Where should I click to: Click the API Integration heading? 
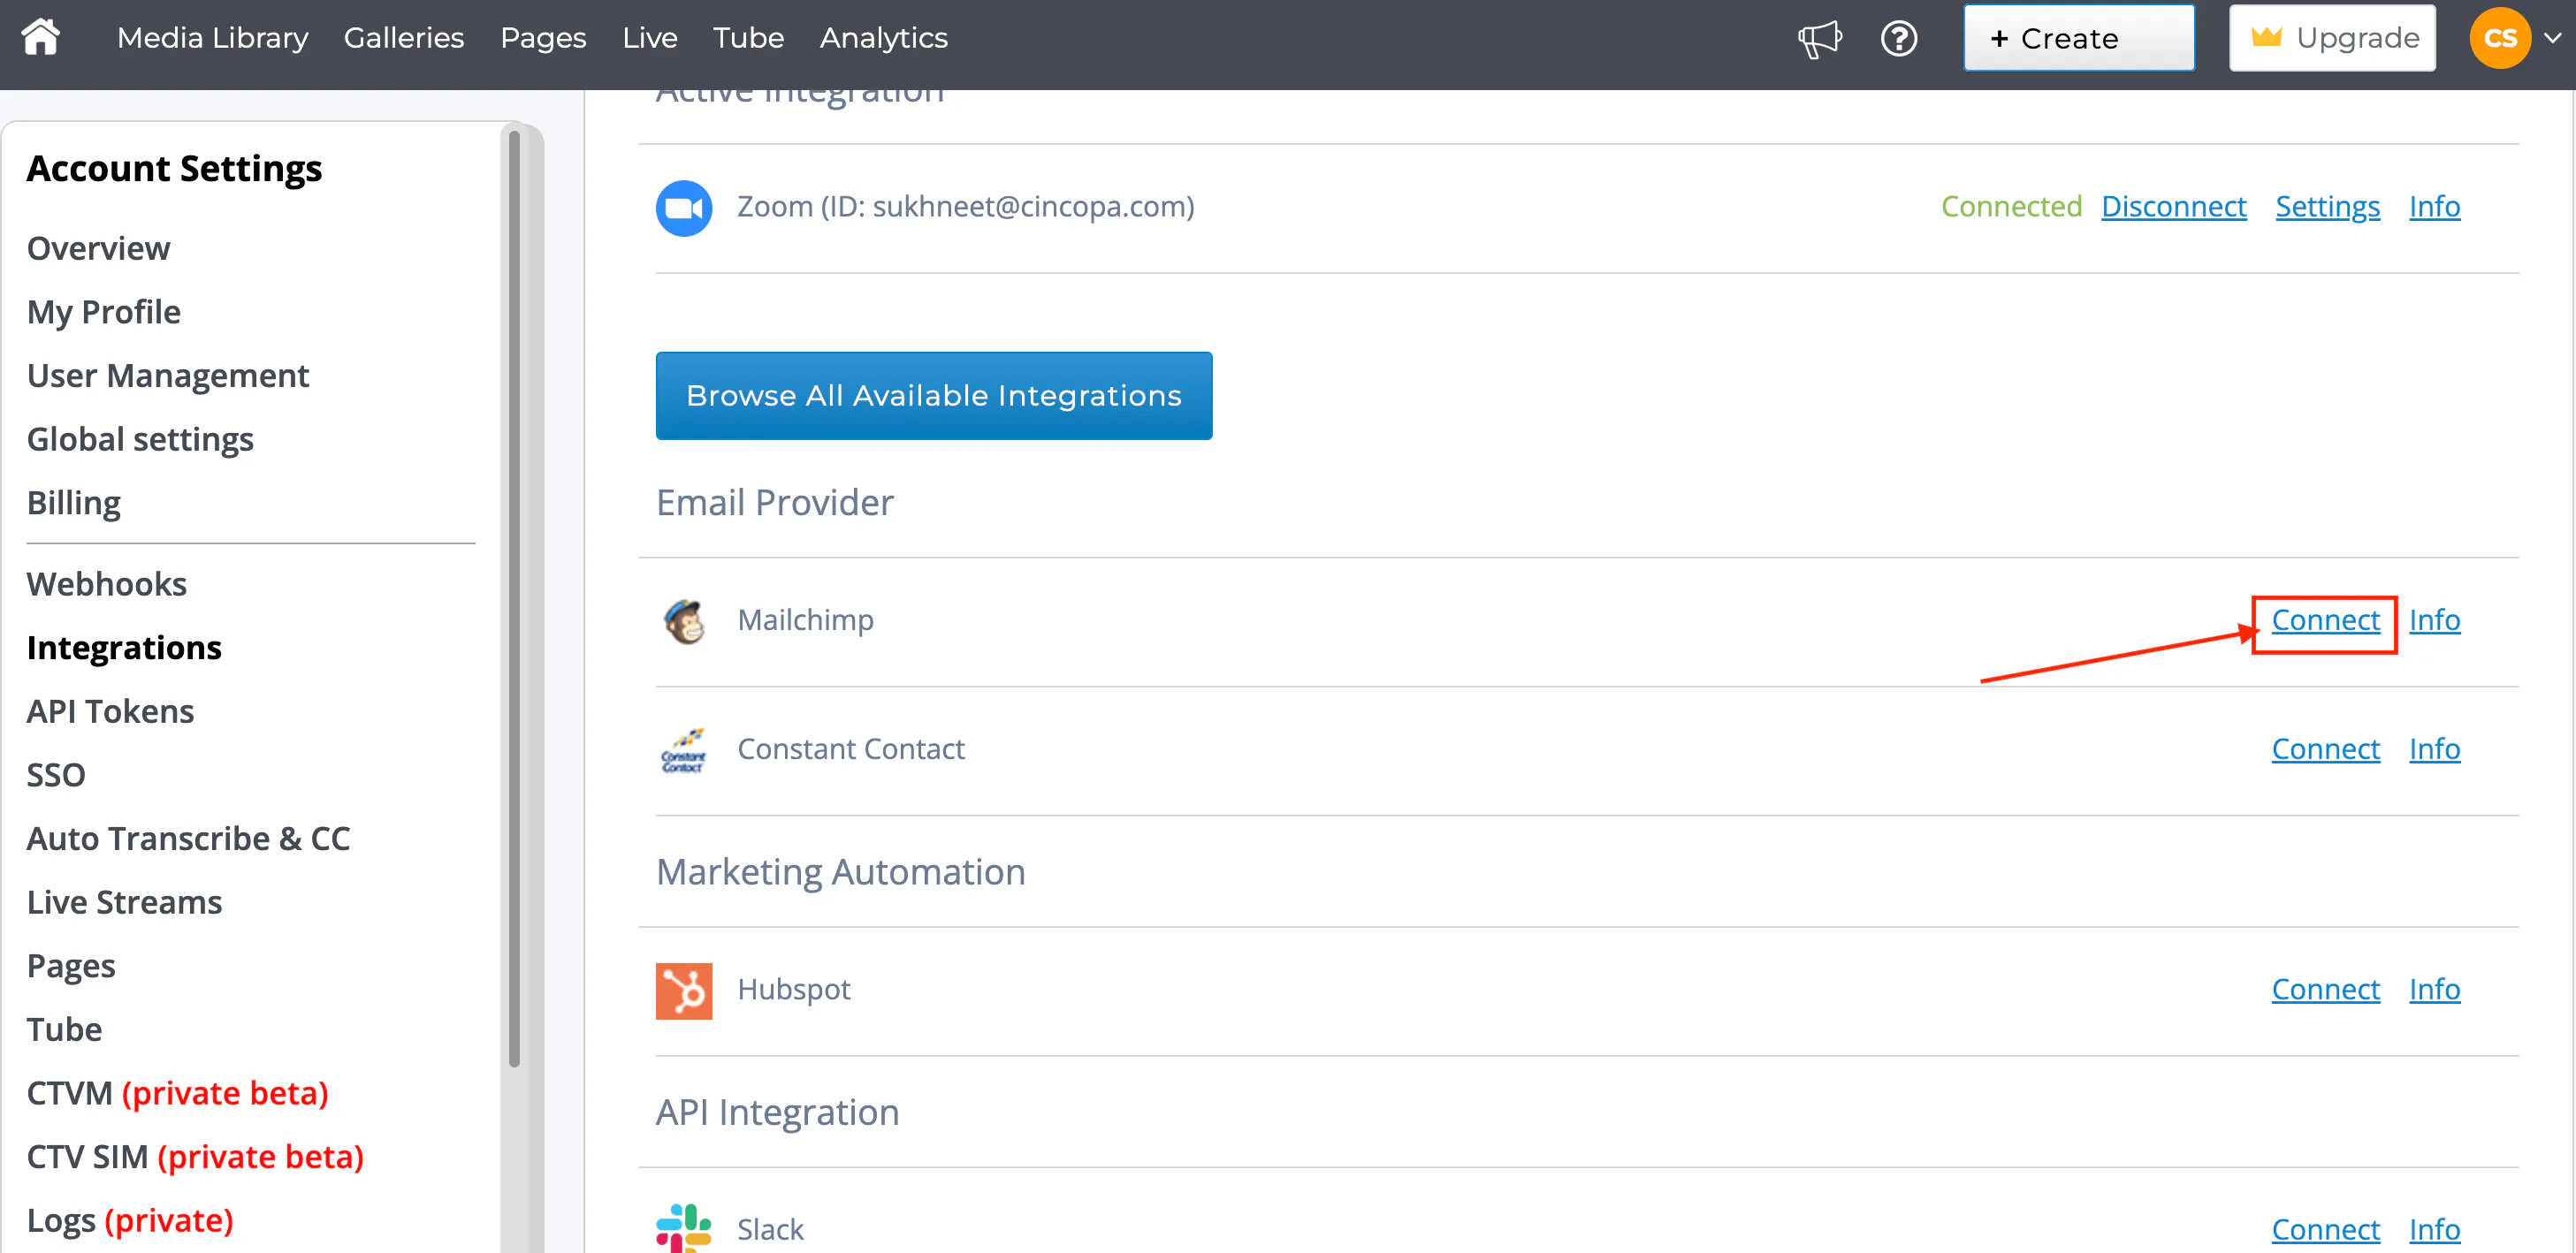pyautogui.click(x=777, y=1113)
